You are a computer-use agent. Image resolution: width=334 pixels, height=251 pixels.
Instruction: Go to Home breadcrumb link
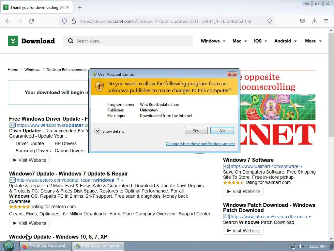[x=13, y=70]
